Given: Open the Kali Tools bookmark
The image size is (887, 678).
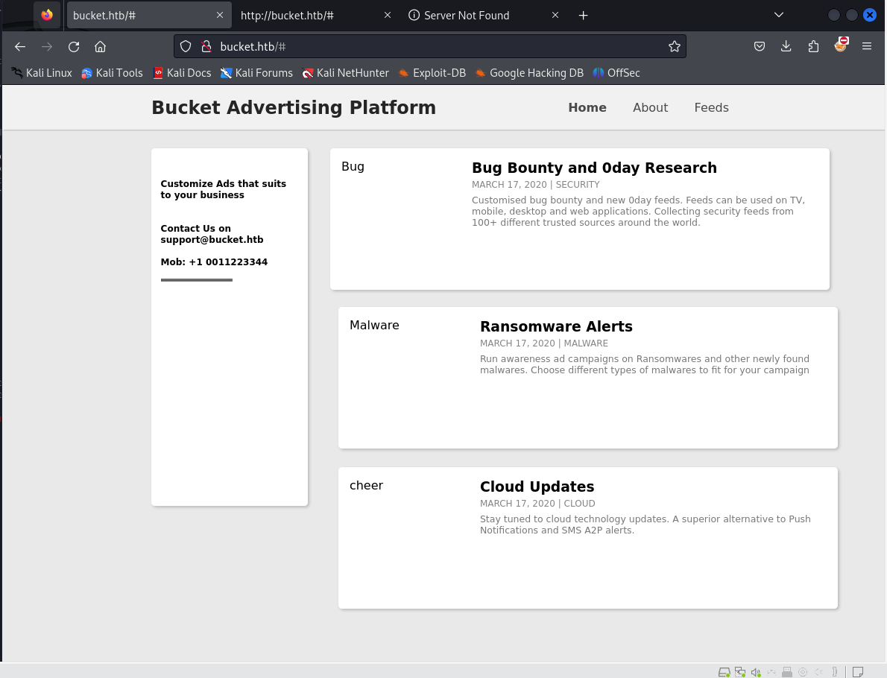Looking at the screenshot, I should click(x=112, y=73).
